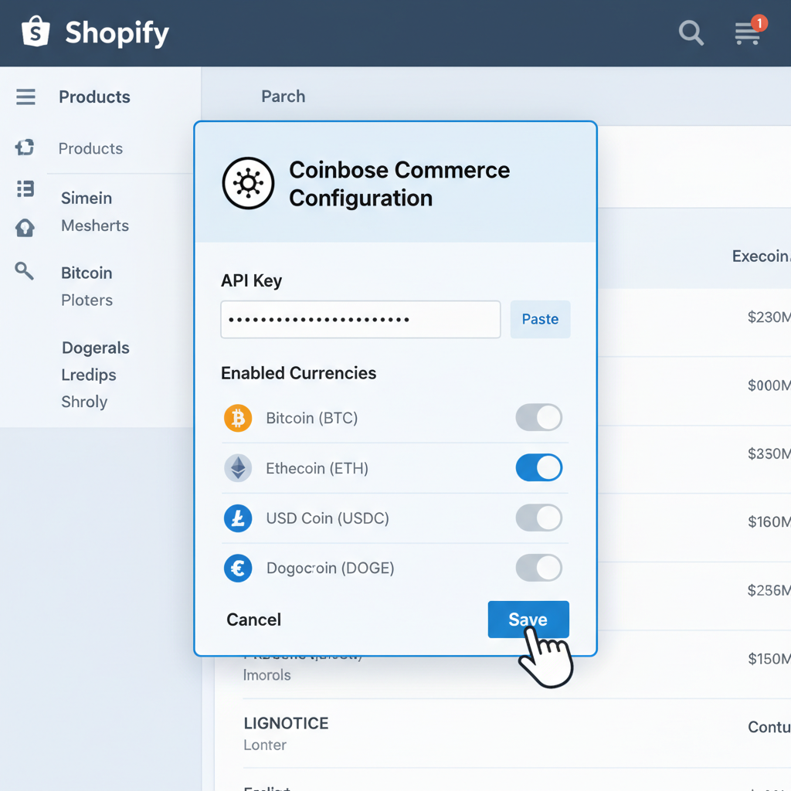
Task: Click the Dogecoin euro-style icon
Action: click(x=238, y=568)
